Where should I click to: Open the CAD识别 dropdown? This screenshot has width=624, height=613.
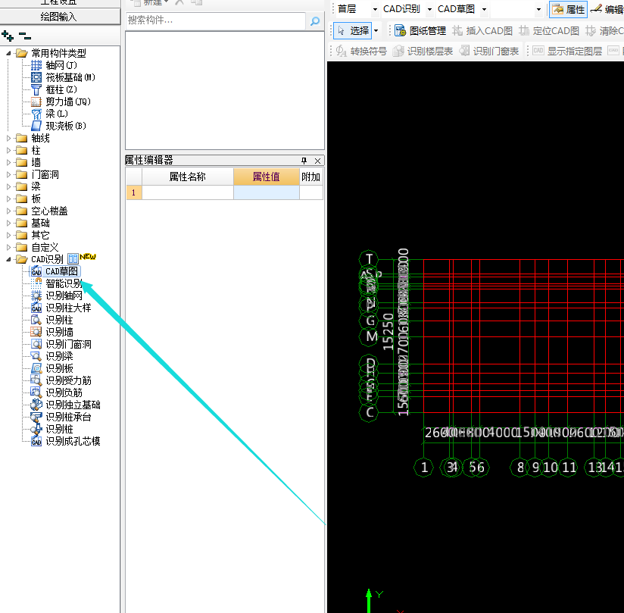(x=429, y=10)
